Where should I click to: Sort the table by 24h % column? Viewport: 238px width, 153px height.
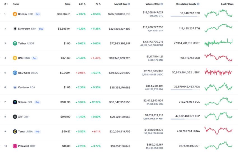pos(82,4)
